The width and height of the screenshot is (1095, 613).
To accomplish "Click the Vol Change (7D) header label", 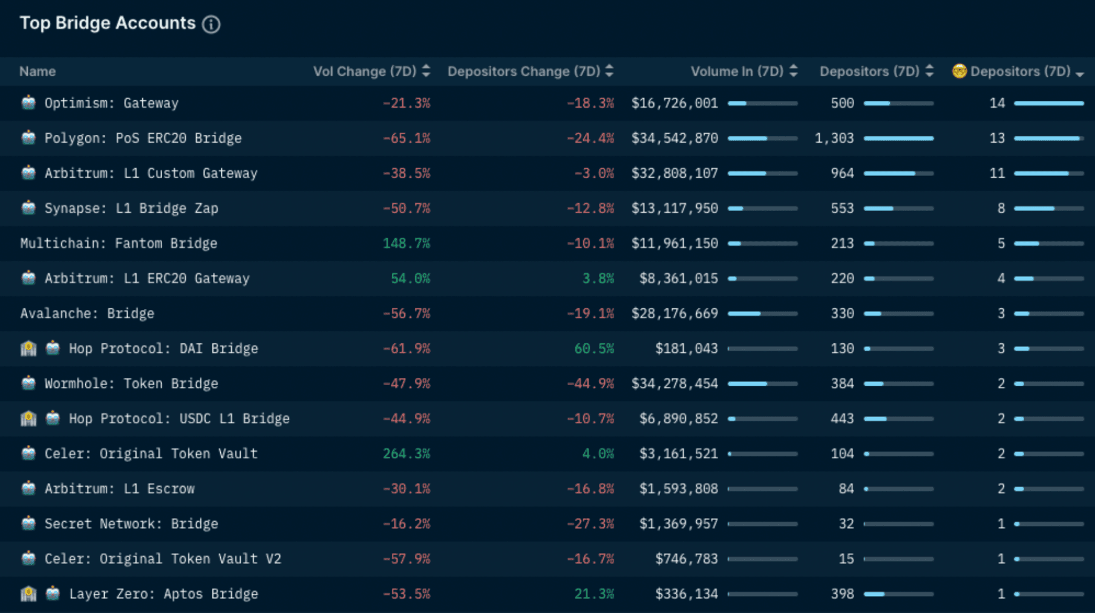I will (365, 71).
